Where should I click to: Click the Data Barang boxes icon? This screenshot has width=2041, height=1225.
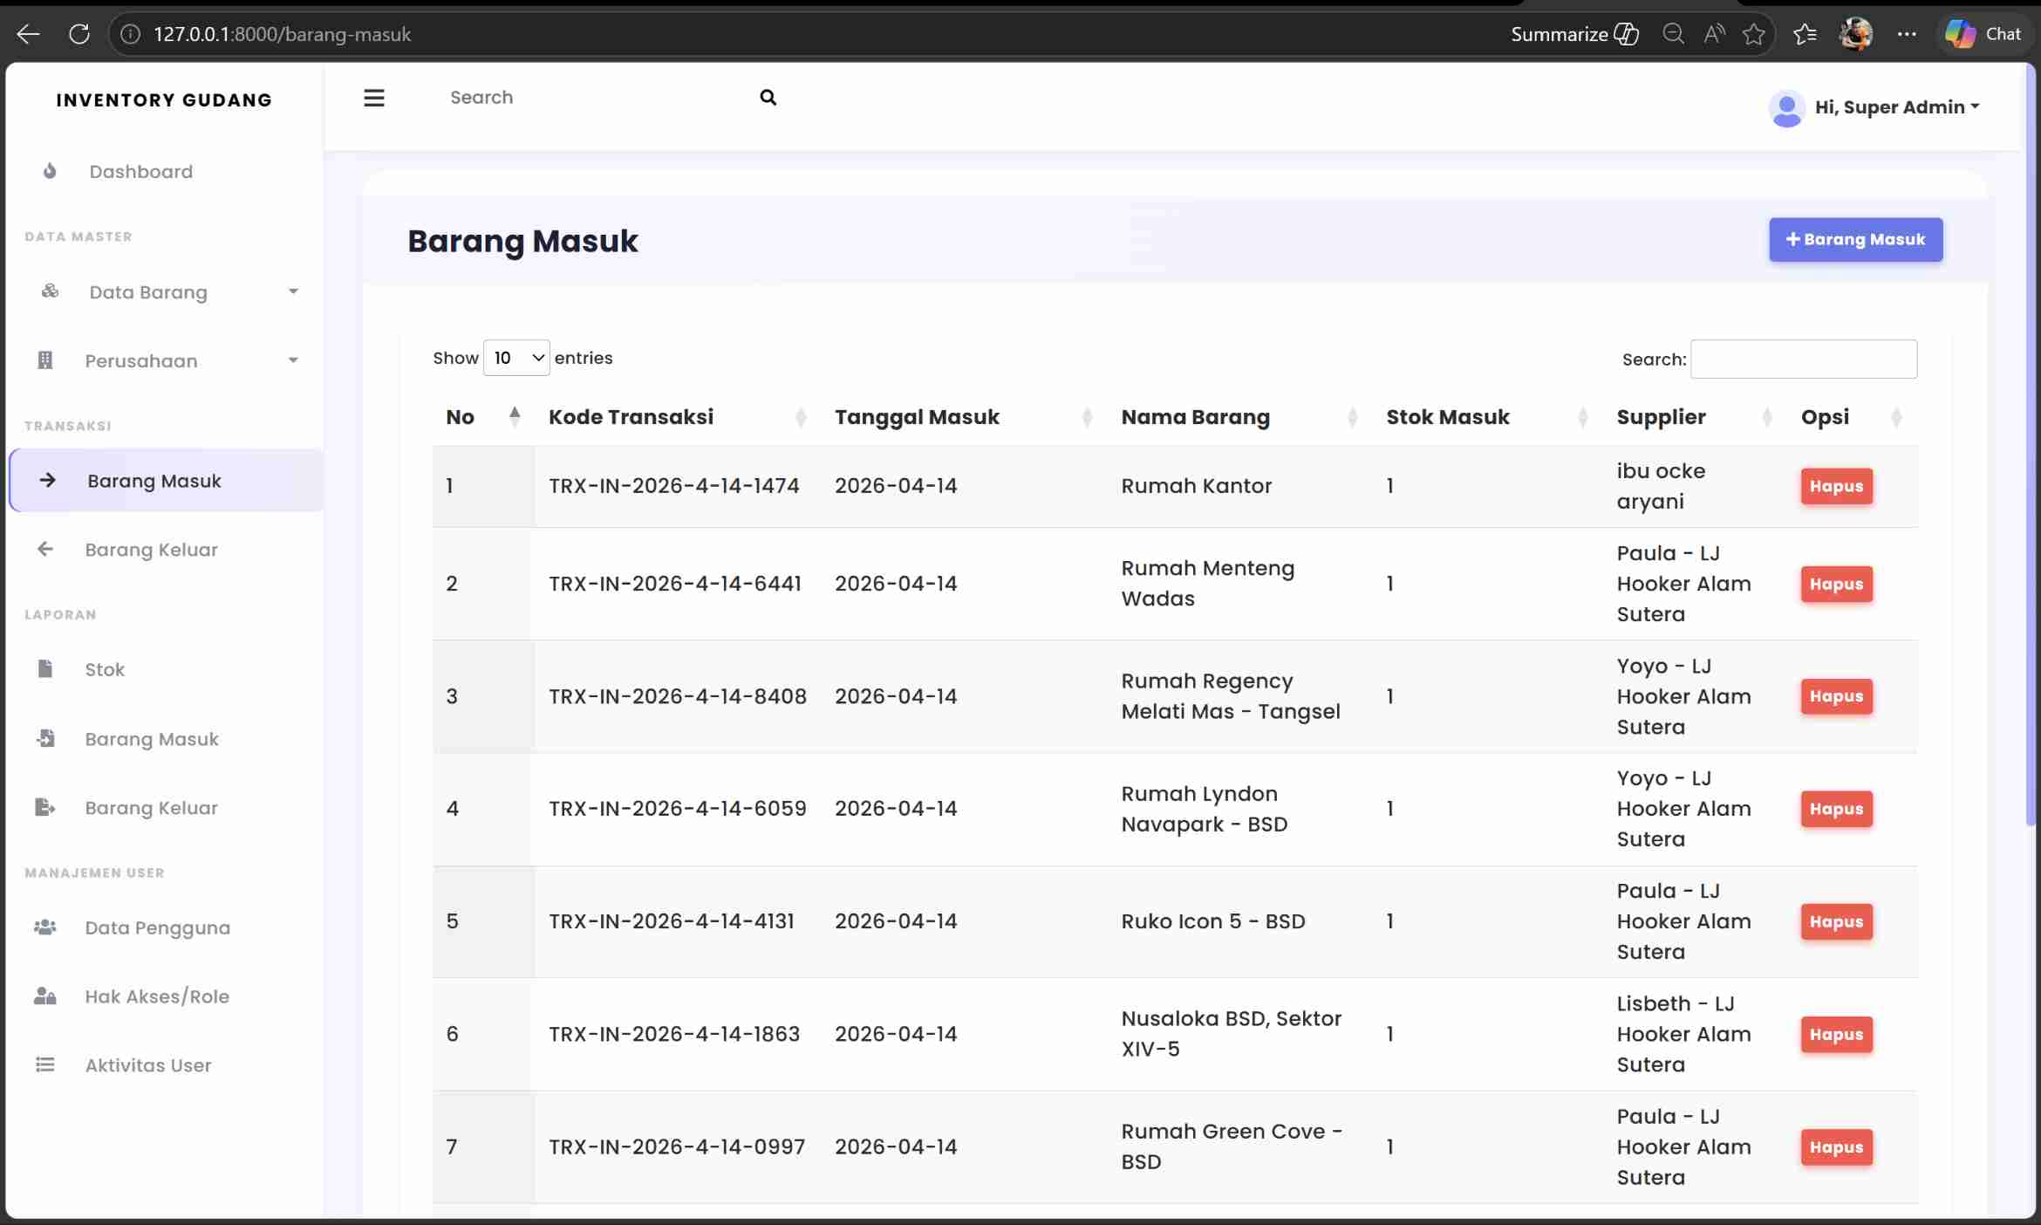point(50,291)
